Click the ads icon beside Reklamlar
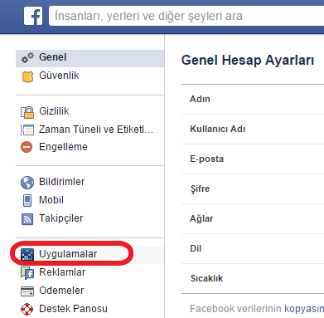324x318 pixels. (x=27, y=272)
